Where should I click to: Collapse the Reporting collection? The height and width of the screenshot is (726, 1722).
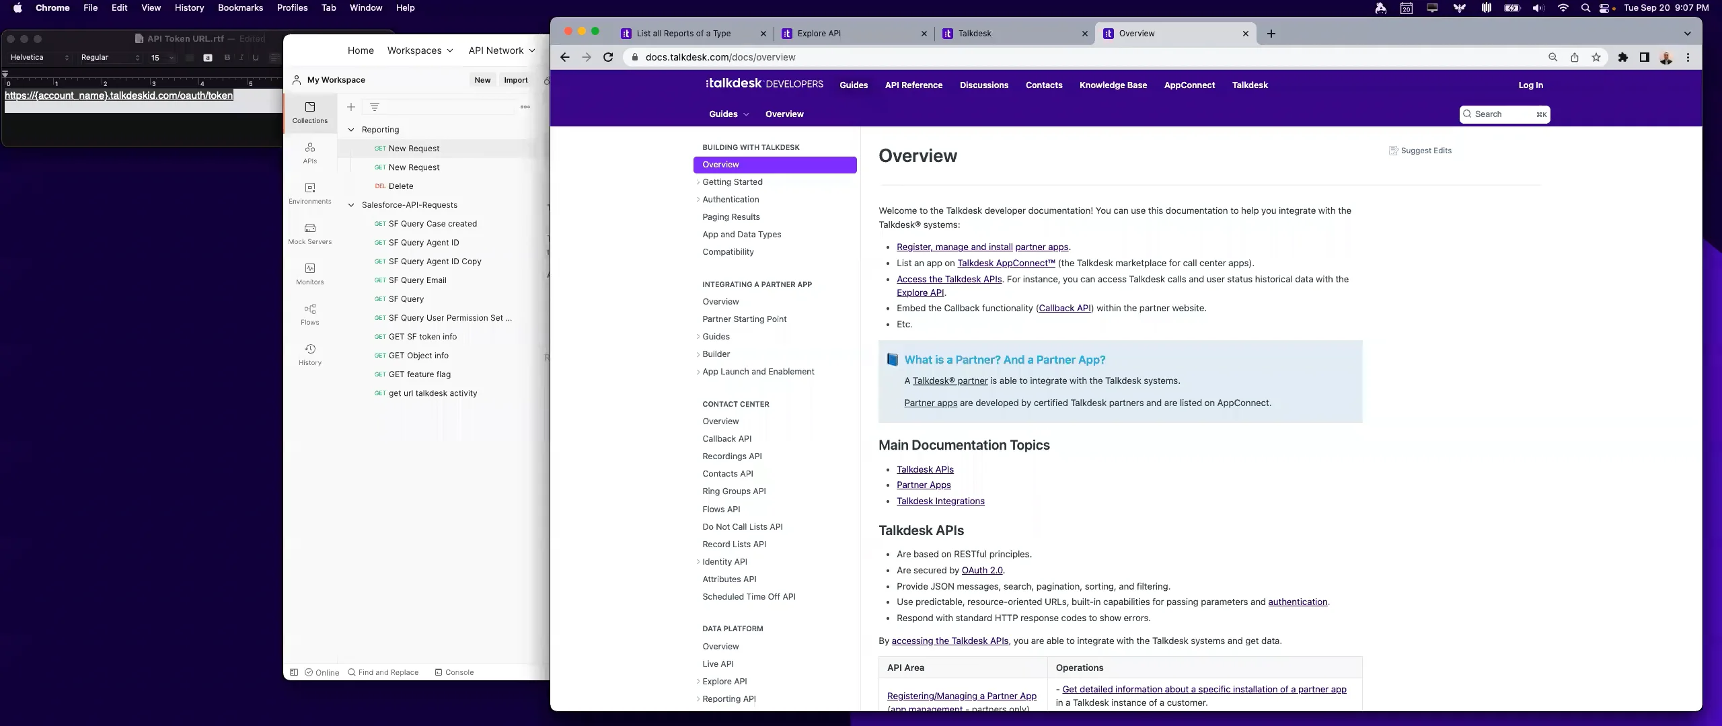pyautogui.click(x=351, y=130)
